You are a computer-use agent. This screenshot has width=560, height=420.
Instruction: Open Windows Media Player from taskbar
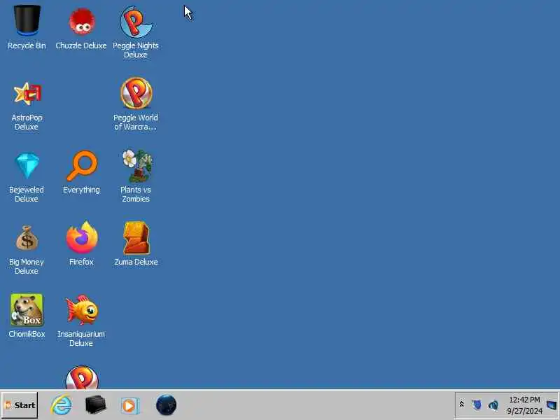(129, 406)
